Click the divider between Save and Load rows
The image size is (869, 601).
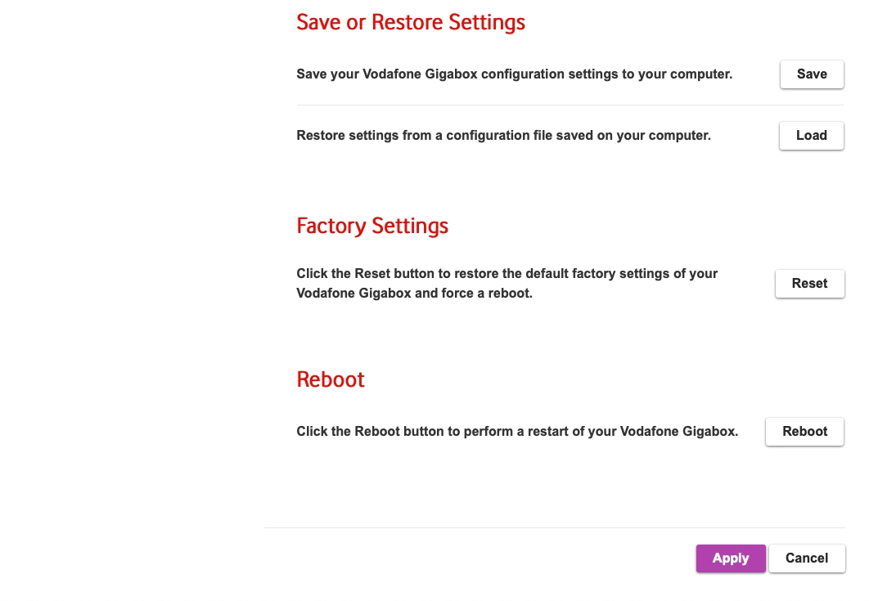click(x=570, y=105)
